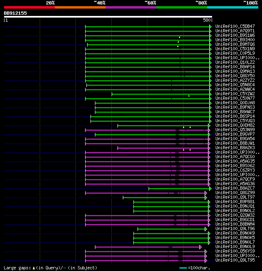Click the UniRef100_B6SP14 label
Screen dimensions: 262x271
click(x=235, y=116)
